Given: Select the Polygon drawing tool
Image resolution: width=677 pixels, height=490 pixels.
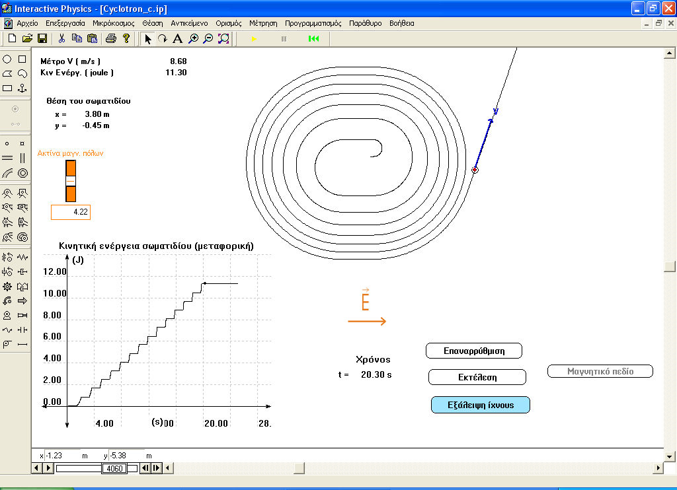Looking at the screenshot, I should [7, 74].
